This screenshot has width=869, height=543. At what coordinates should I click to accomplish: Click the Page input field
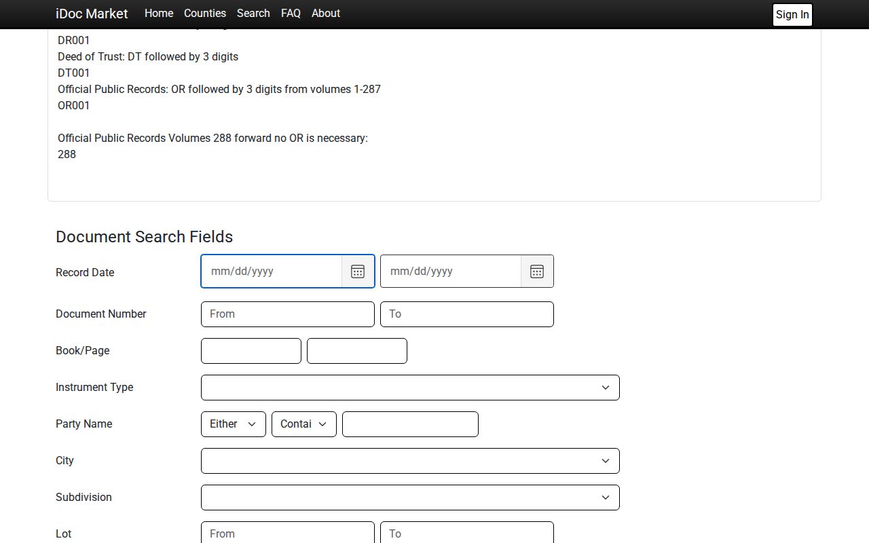pyautogui.click(x=357, y=351)
